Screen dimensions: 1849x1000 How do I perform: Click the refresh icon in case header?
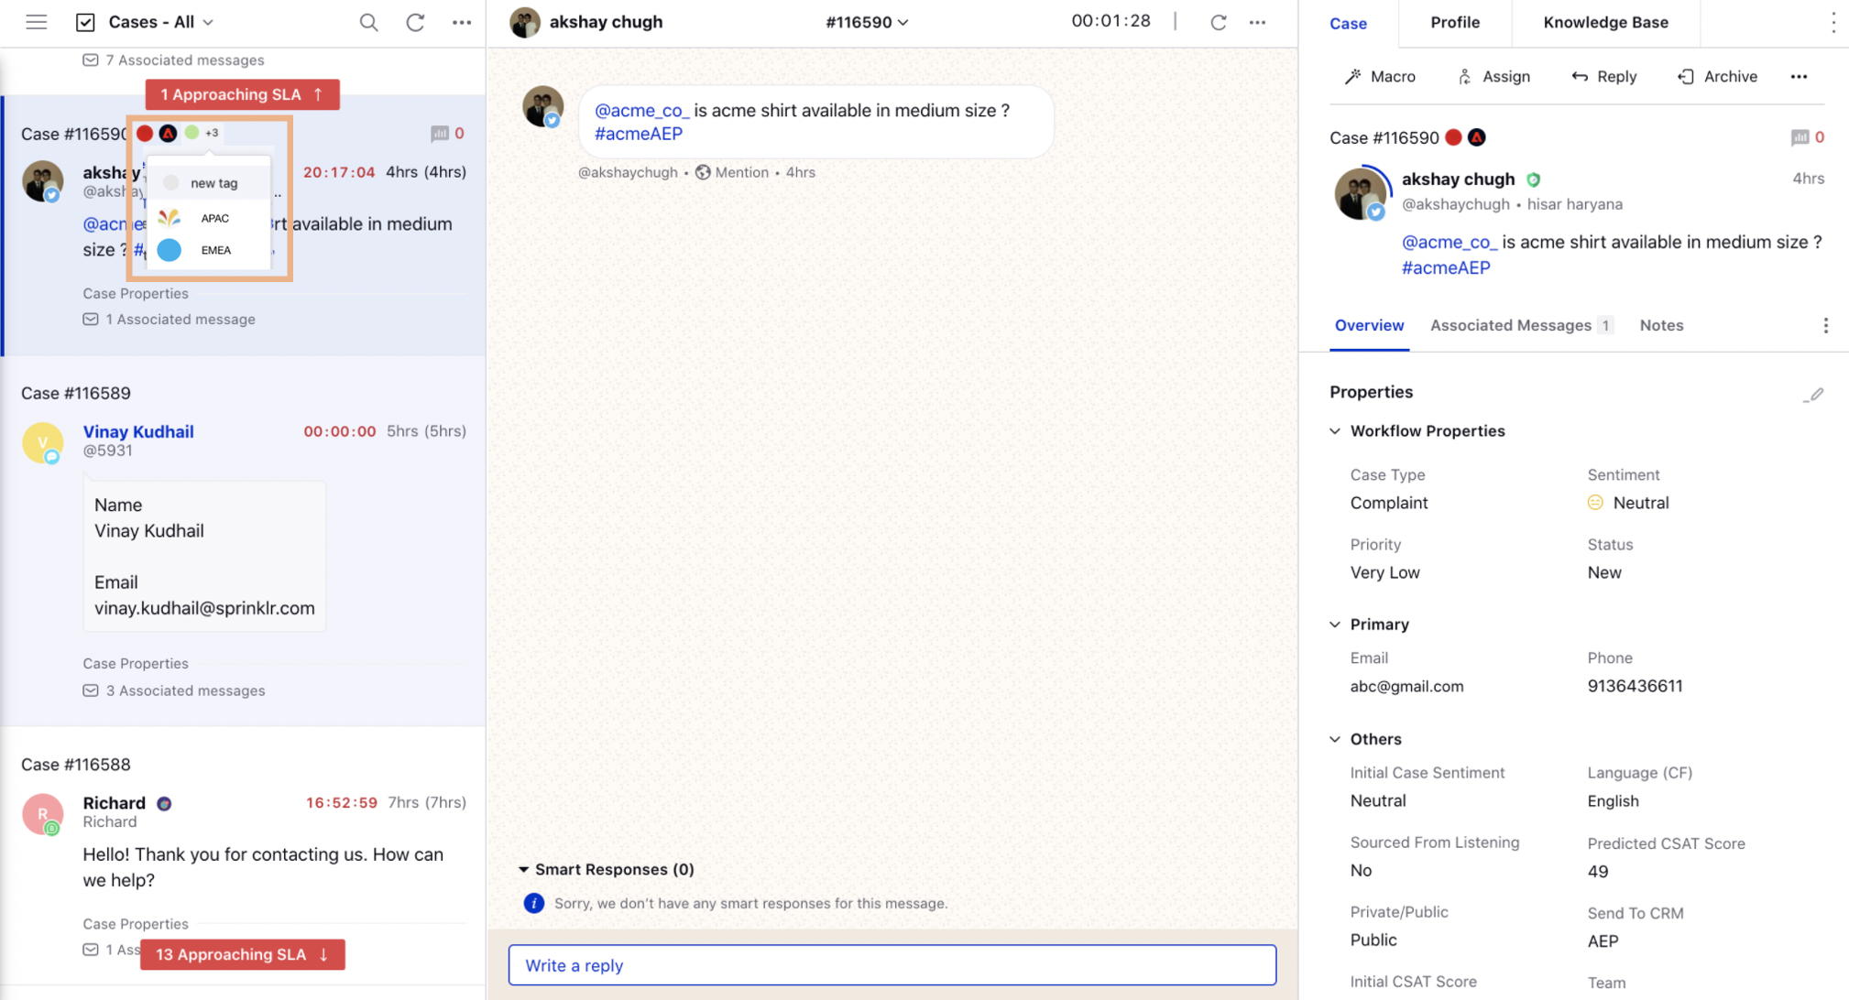pyautogui.click(x=1219, y=22)
